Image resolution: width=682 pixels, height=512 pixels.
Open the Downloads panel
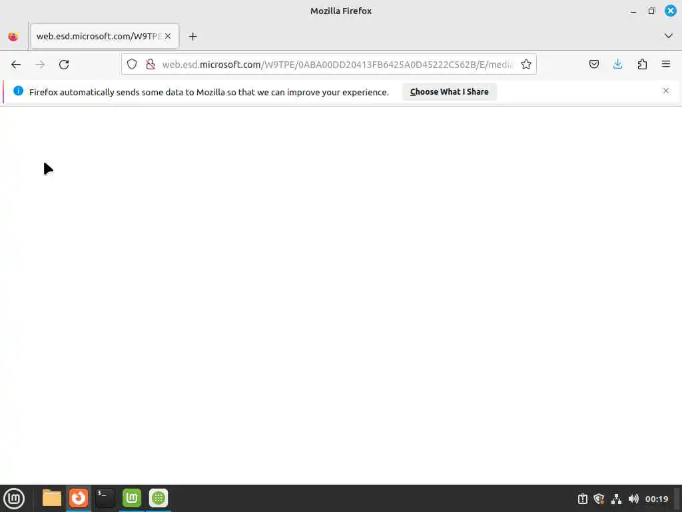point(617,65)
